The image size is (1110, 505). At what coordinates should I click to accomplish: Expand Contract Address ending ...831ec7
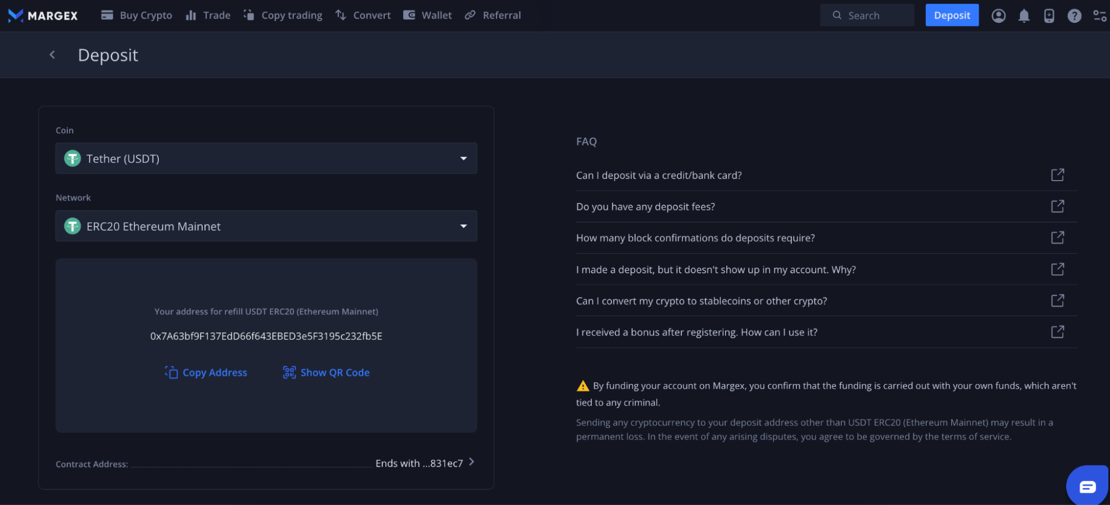[265, 463]
